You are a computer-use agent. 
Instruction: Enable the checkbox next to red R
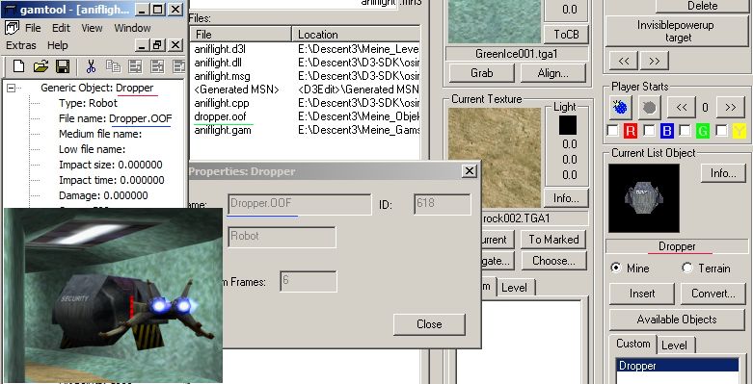(x=613, y=130)
